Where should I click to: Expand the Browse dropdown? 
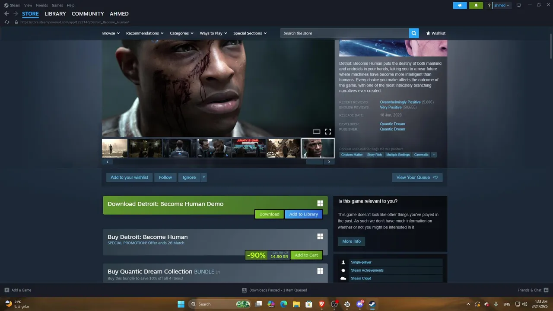(x=111, y=33)
